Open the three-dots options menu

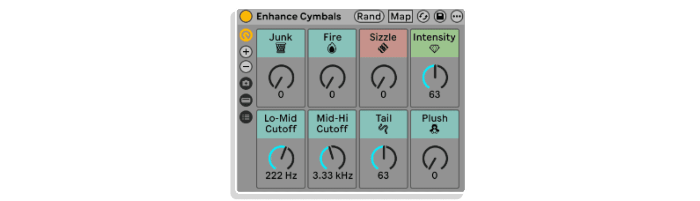pos(456,16)
